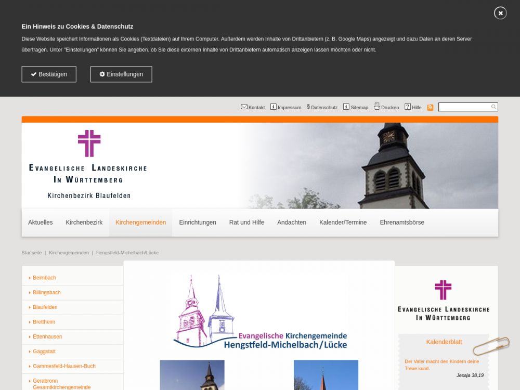Open the Impressum info icon link
This screenshot has width=520, height=390.
click(274, 107)
